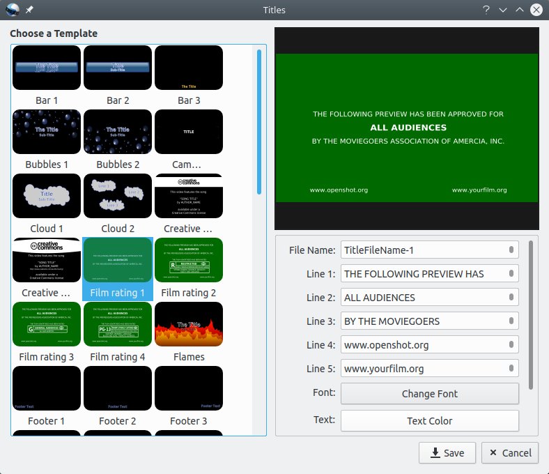Click the Change Font button

[429, 394]
